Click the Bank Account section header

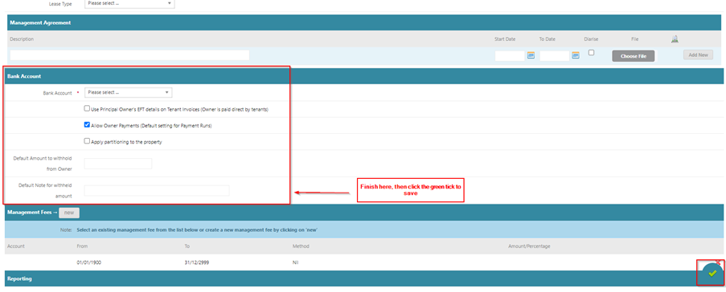(x=363, y=76)
